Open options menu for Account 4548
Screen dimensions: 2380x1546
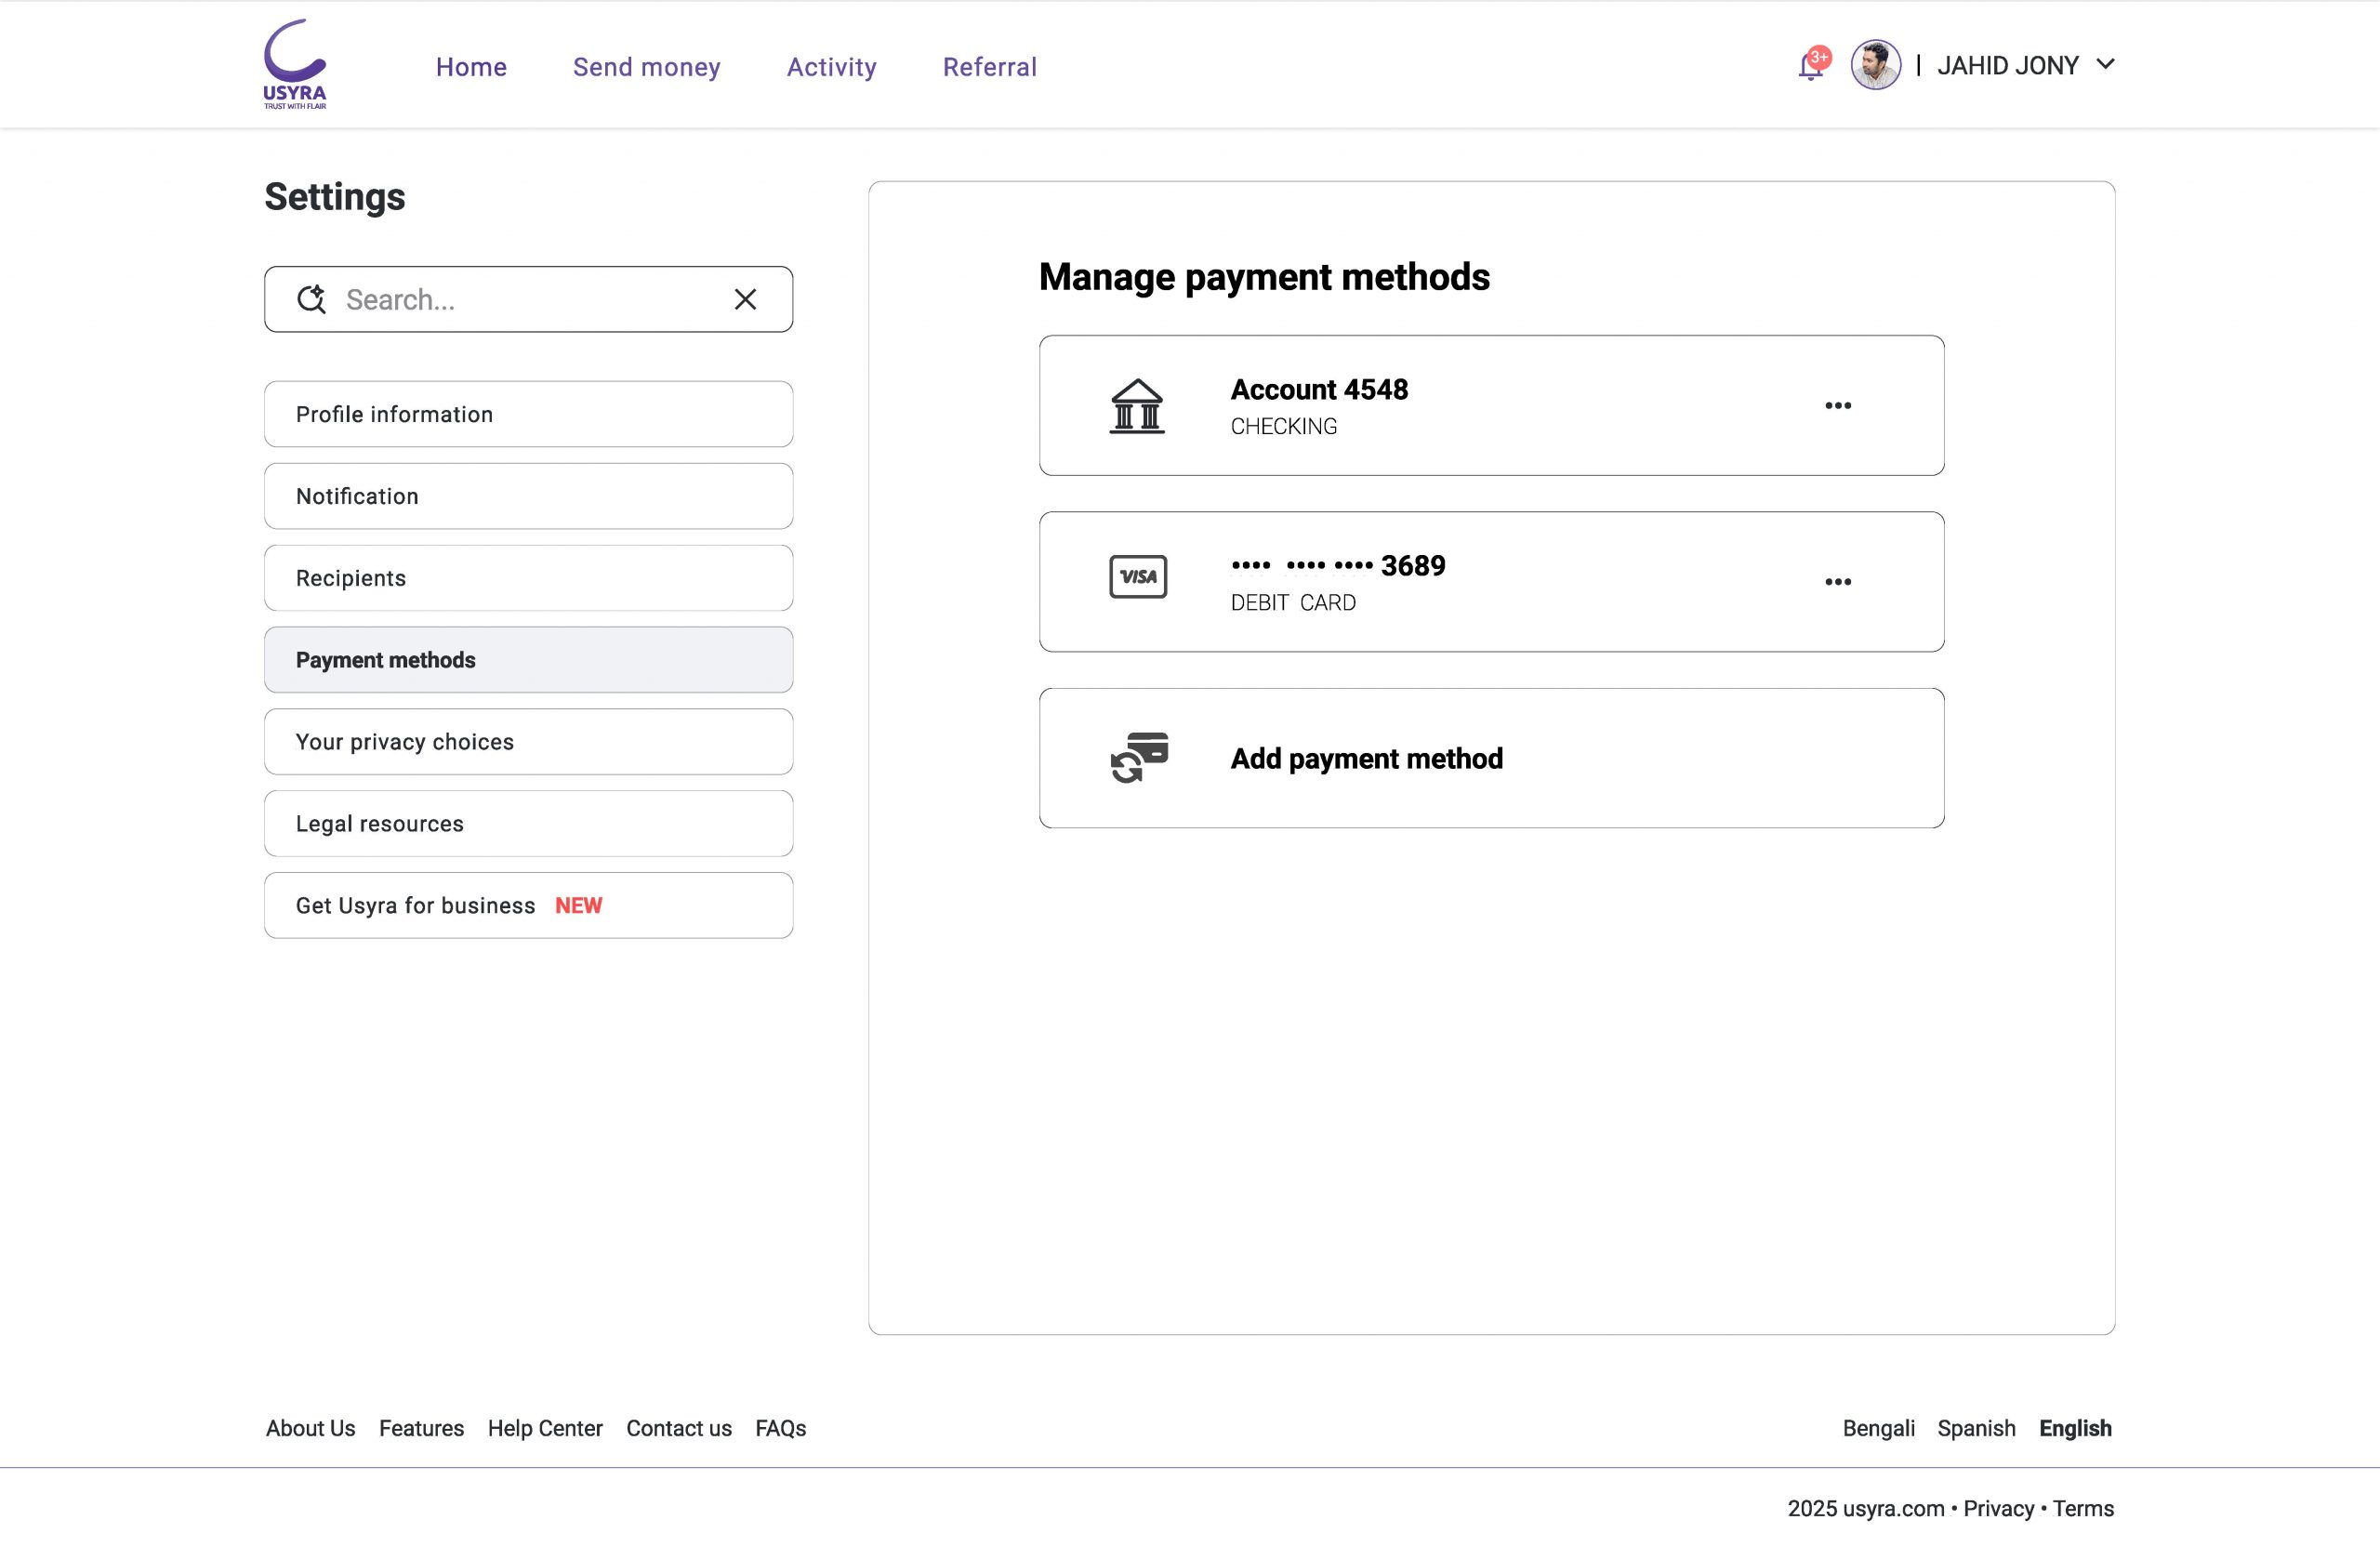click(1837, 406)
